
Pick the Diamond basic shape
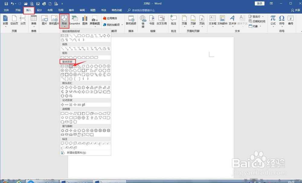click(92, 66)
